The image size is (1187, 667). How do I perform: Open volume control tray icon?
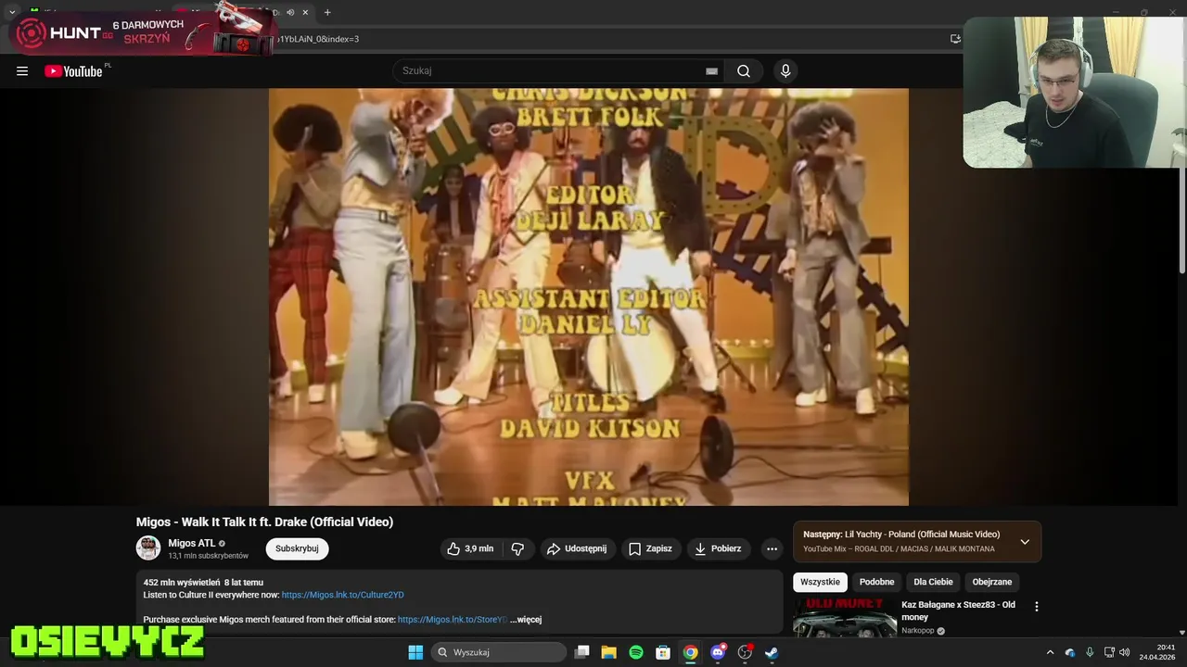click(x=1125, y=652)
